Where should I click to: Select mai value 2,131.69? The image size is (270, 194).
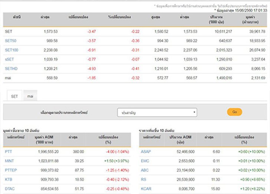pos(258,78)
